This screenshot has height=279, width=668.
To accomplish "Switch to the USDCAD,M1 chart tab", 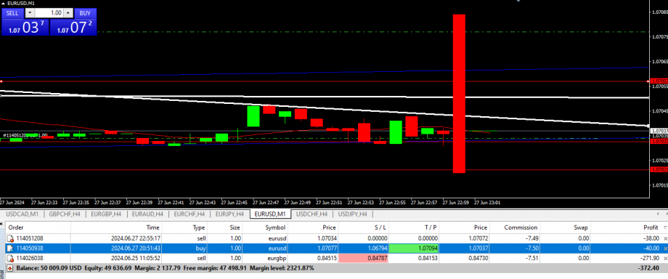I will [x=23, y=214].
